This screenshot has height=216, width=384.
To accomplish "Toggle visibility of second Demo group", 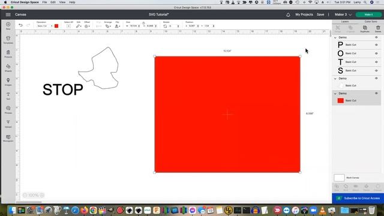I will coord(376,79).
